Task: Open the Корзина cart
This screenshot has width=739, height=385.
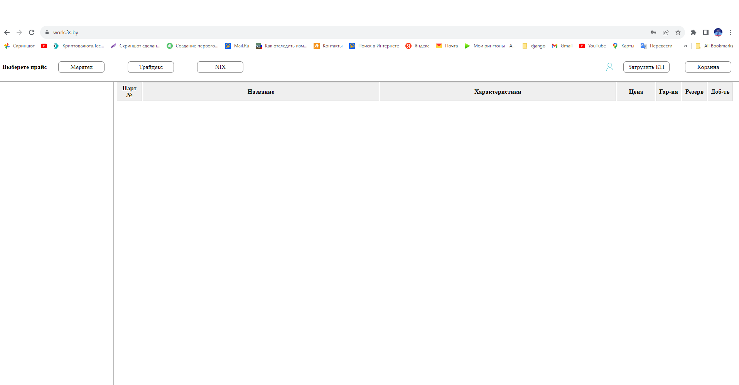Action: (708, 67)
